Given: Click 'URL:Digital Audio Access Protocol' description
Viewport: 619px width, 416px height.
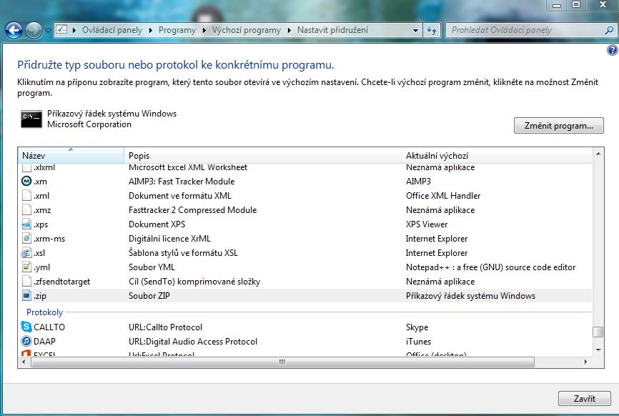Looking at the screenshot, I should pyautogui.click(x=193, y=342).
